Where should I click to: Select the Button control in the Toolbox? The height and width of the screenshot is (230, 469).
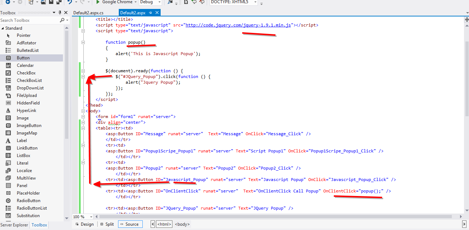(x=31, y=58)
